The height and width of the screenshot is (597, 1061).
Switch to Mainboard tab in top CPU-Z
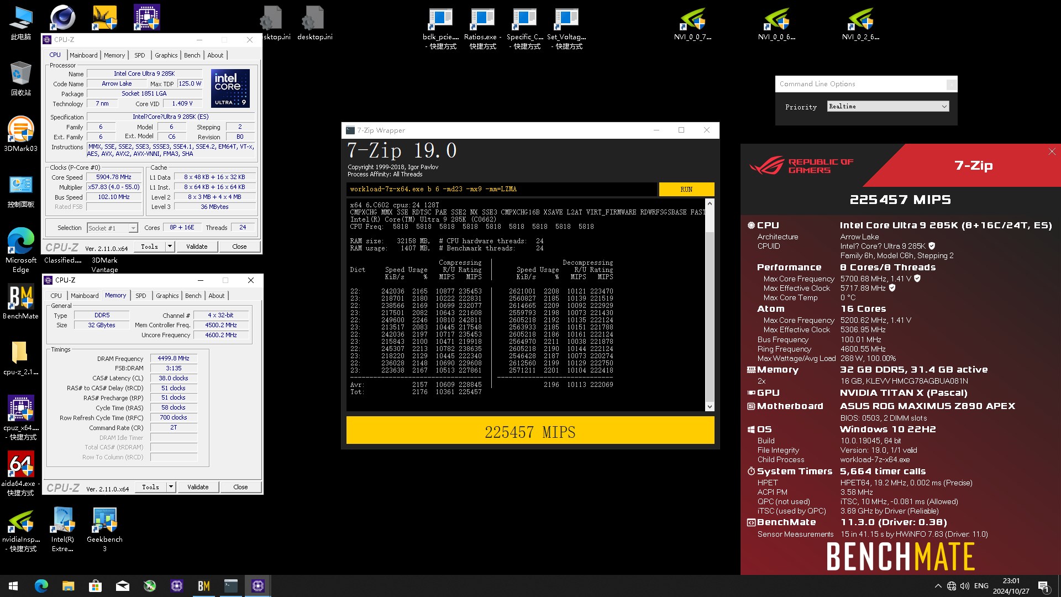click(x=83, y=55)
